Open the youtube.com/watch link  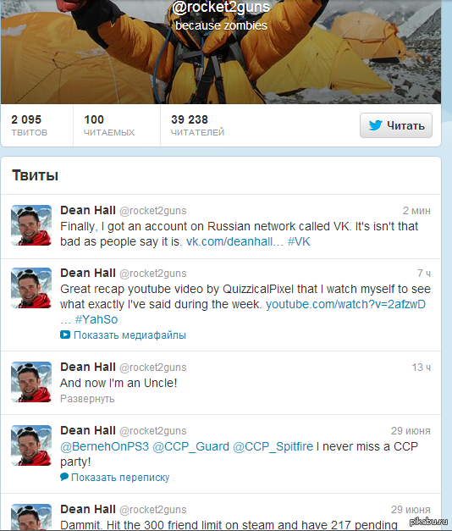pos(345,304)
